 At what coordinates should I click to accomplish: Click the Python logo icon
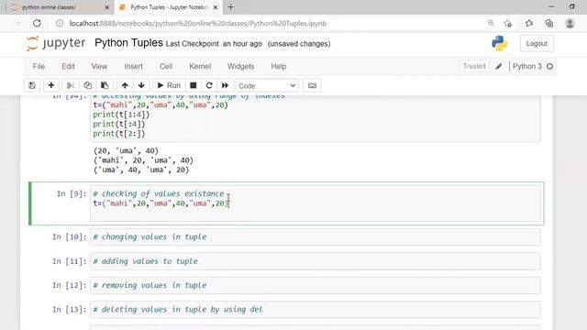499,43
